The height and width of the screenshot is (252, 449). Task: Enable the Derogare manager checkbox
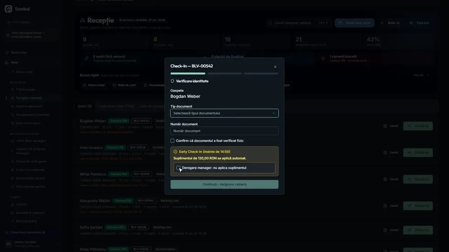[x=178, y=168]
